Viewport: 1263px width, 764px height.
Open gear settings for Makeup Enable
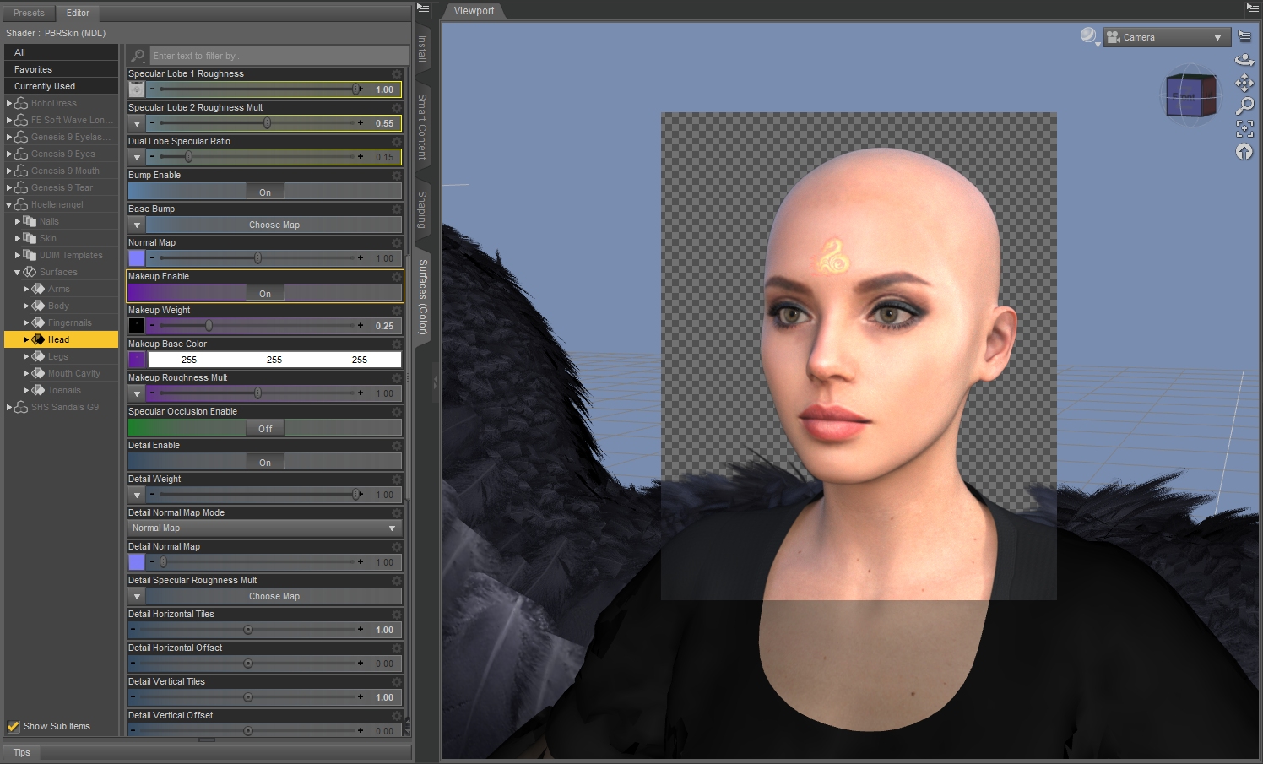tap(396, 277)
